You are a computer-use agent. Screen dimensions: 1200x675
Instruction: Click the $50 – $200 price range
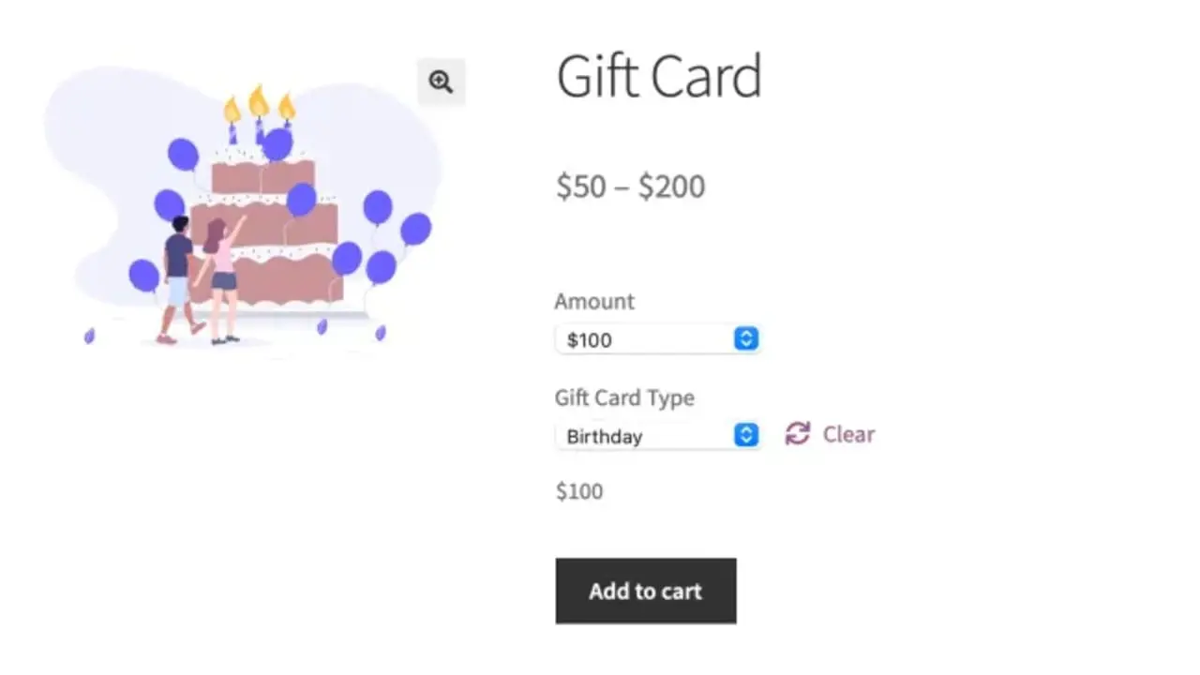point(630,187)
